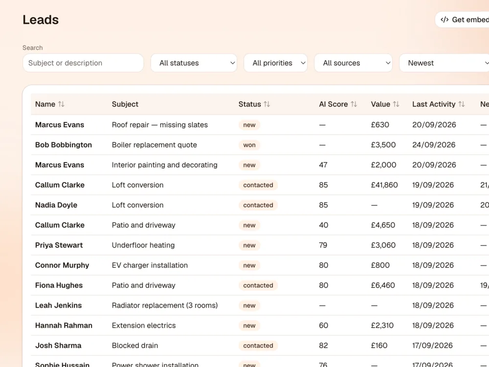Click the Blocked drain subject
The image size is (489, 367).
135,345
